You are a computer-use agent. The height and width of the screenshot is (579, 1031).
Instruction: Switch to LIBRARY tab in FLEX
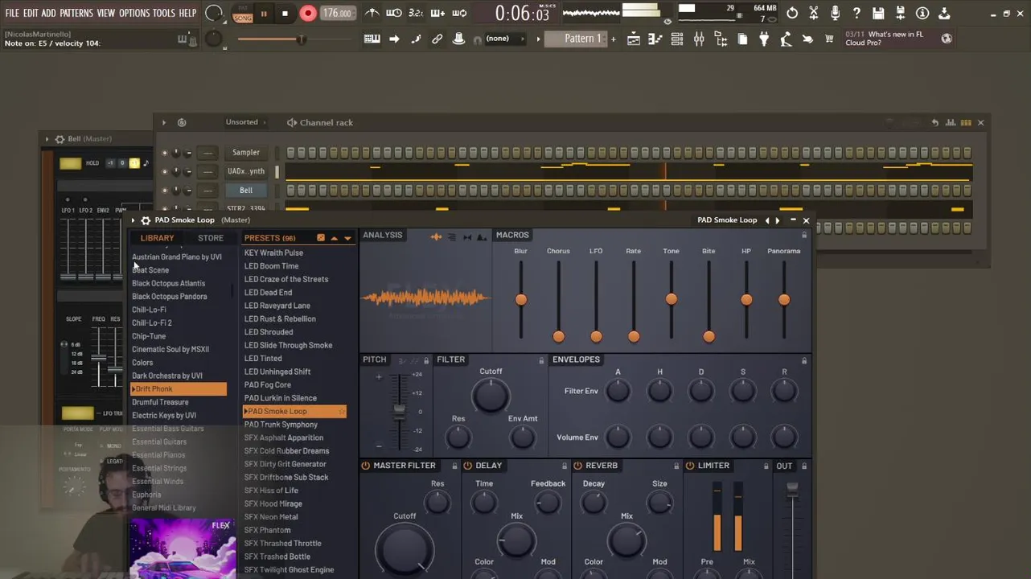pos(157,238)
